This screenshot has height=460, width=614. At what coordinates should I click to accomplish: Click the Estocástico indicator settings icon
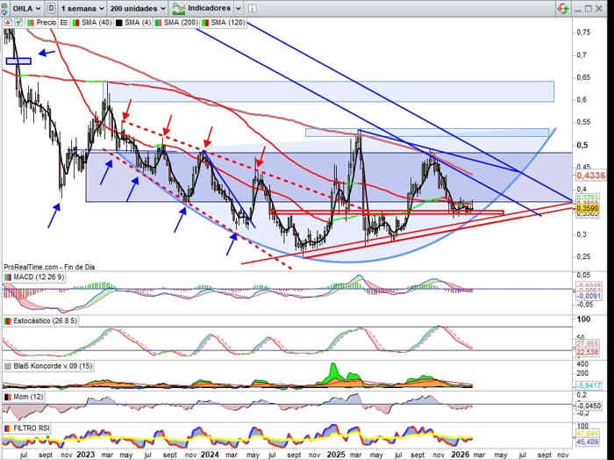tap(6, 321)
